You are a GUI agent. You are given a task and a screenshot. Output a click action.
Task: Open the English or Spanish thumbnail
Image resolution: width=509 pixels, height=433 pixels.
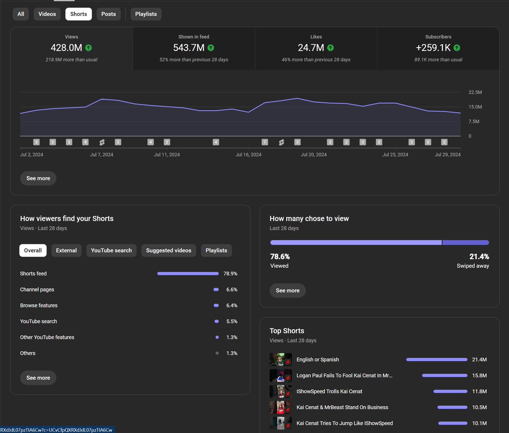click(281, 359)
